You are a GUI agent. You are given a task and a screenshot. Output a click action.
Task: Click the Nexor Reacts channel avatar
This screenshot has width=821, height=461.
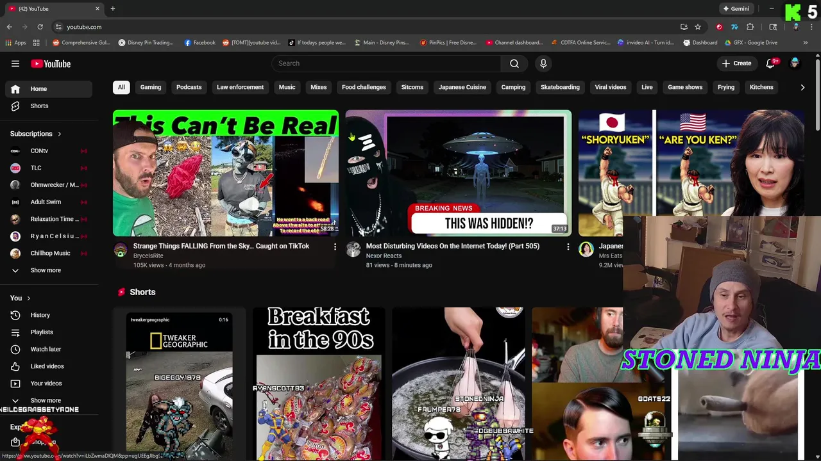(353, 250)
